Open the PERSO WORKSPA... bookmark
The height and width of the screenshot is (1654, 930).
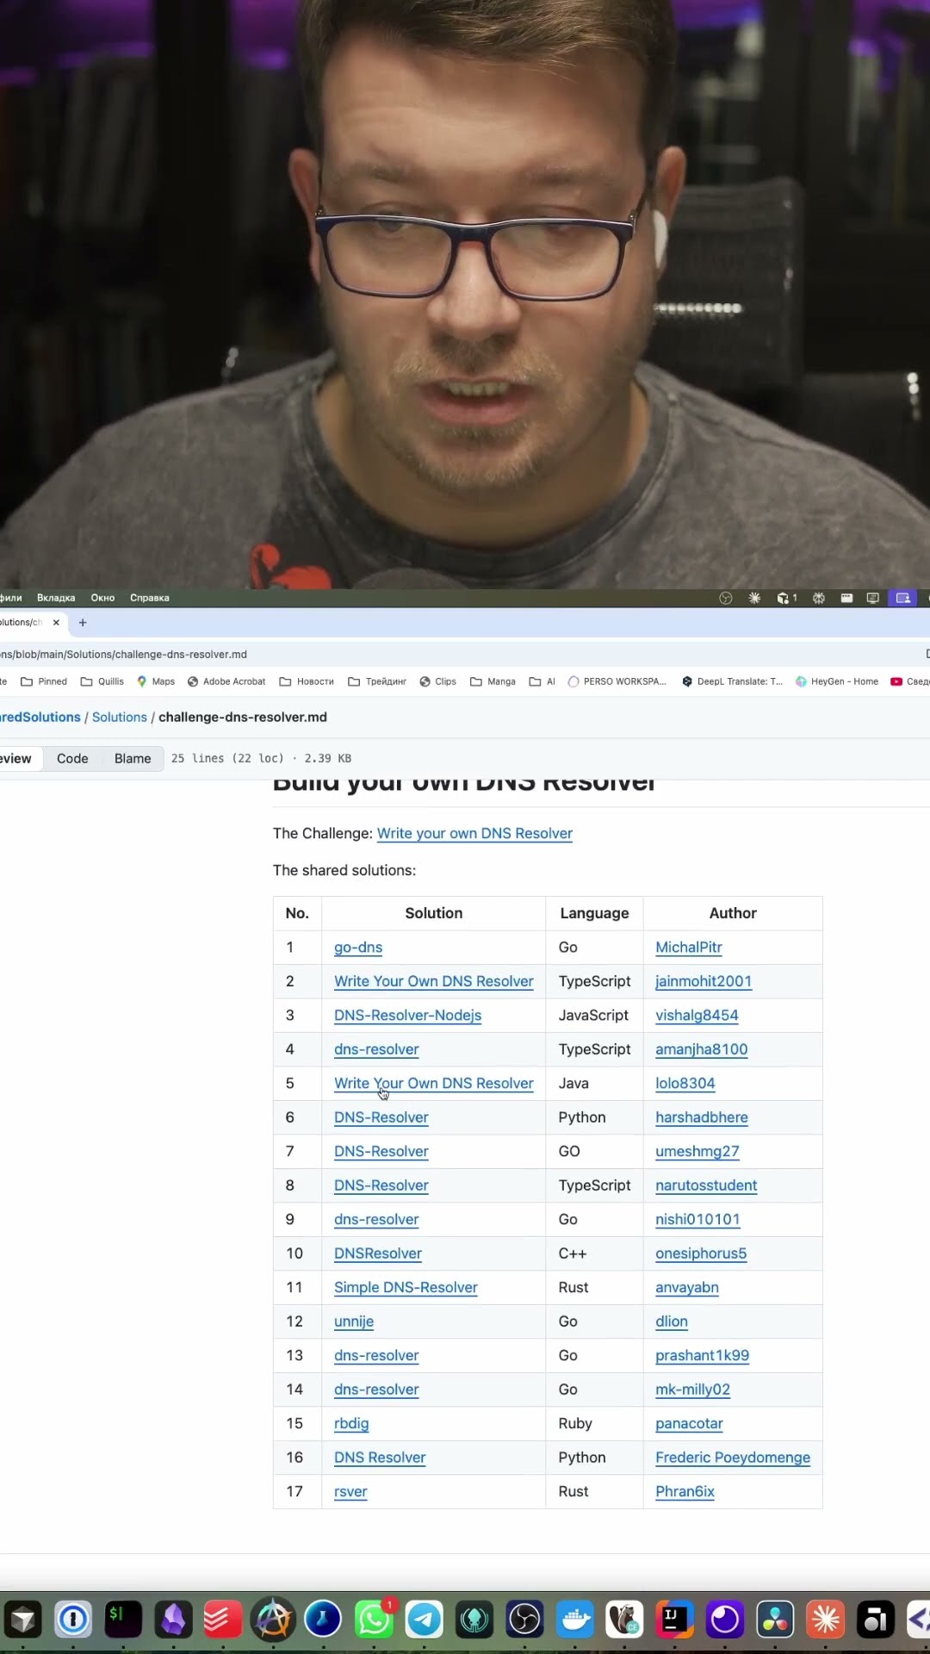617,681
